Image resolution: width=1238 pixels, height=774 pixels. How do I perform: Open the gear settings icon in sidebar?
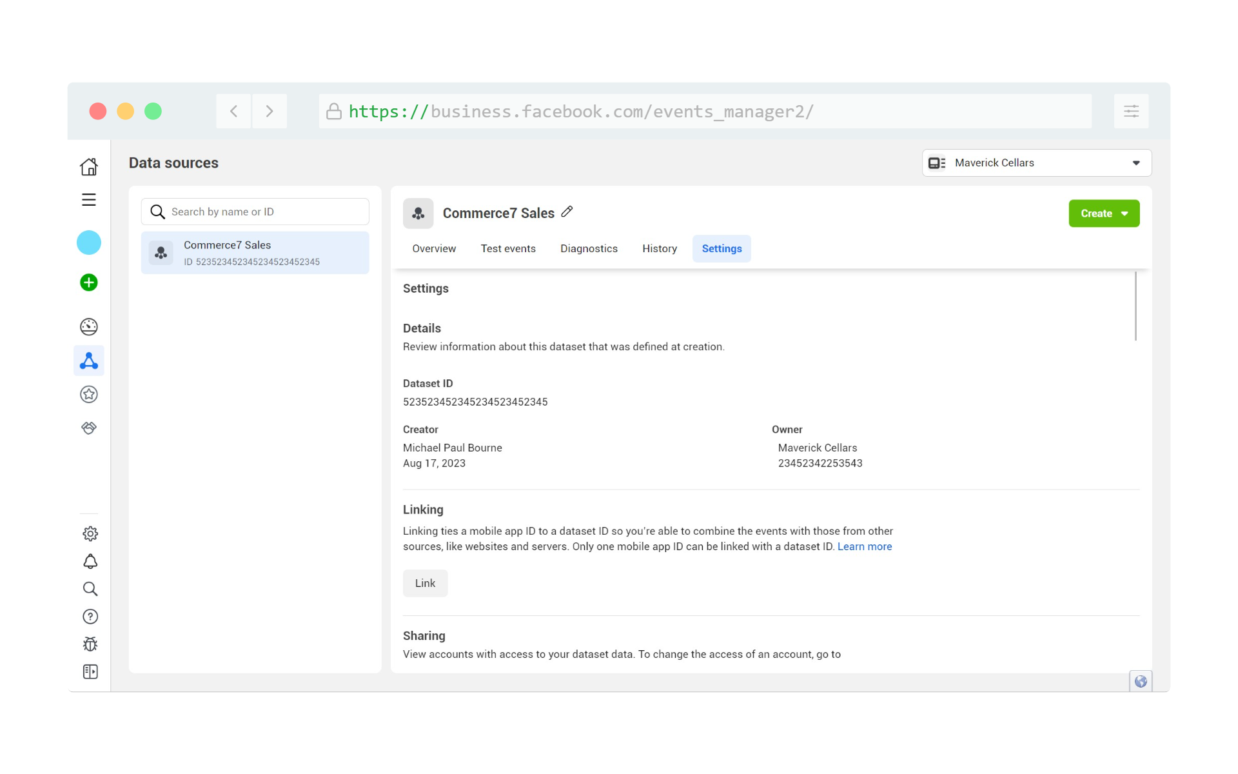coord(90,533)
